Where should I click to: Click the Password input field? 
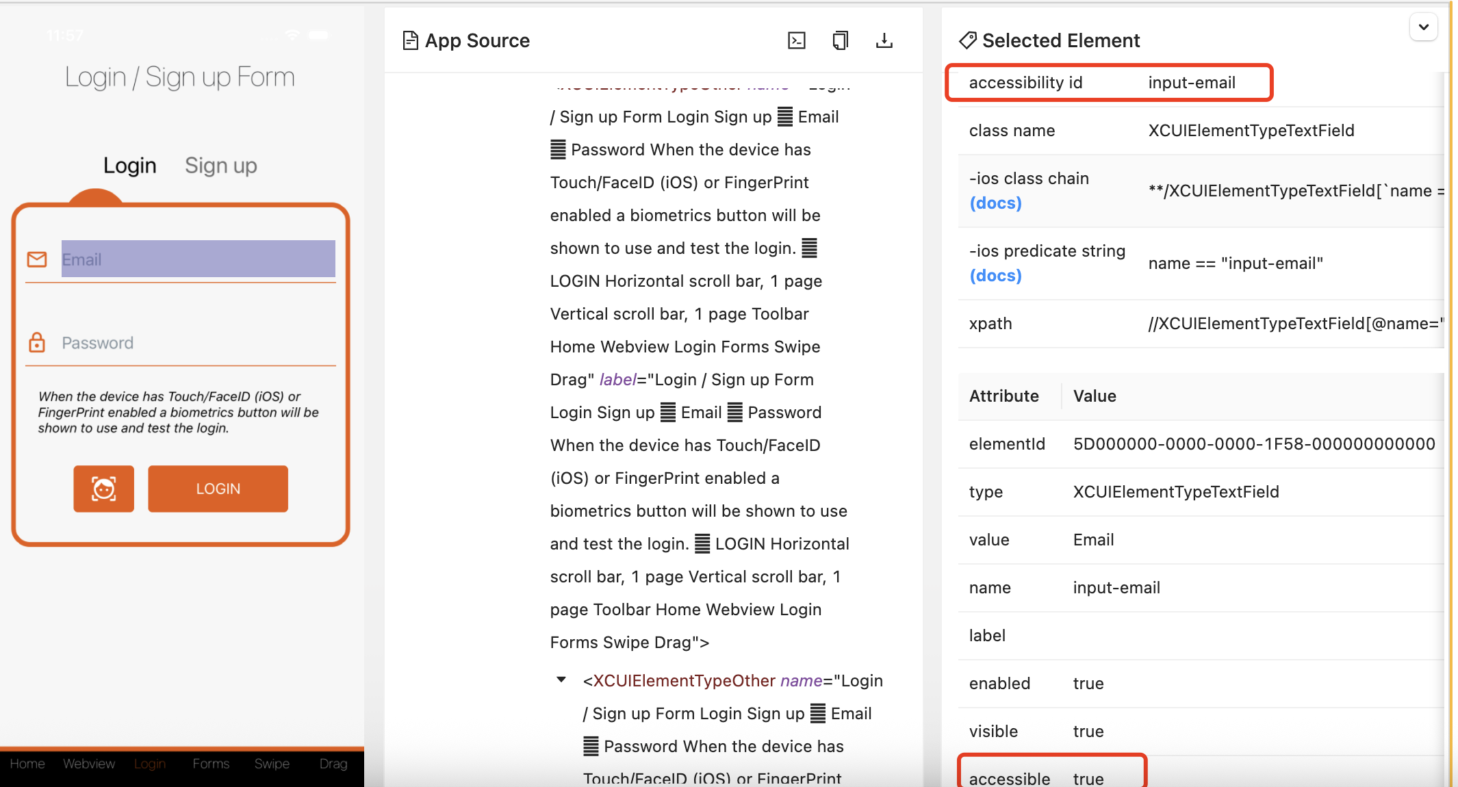coord(198,343)
